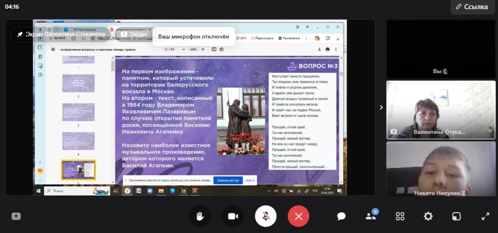Screen dimensions: 498x233
Task: Unmute your microphone with the crossed-out mic button
Action: (266, 216)
